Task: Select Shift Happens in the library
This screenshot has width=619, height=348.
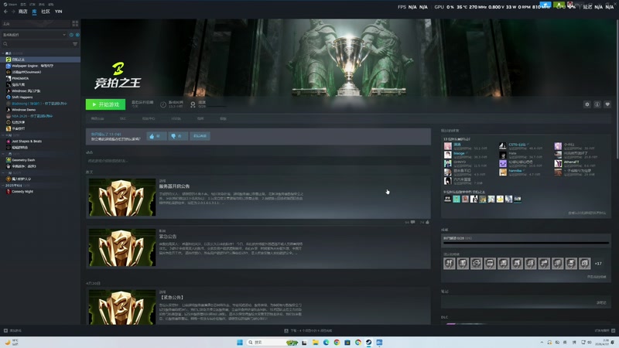Action: [22, 97]
